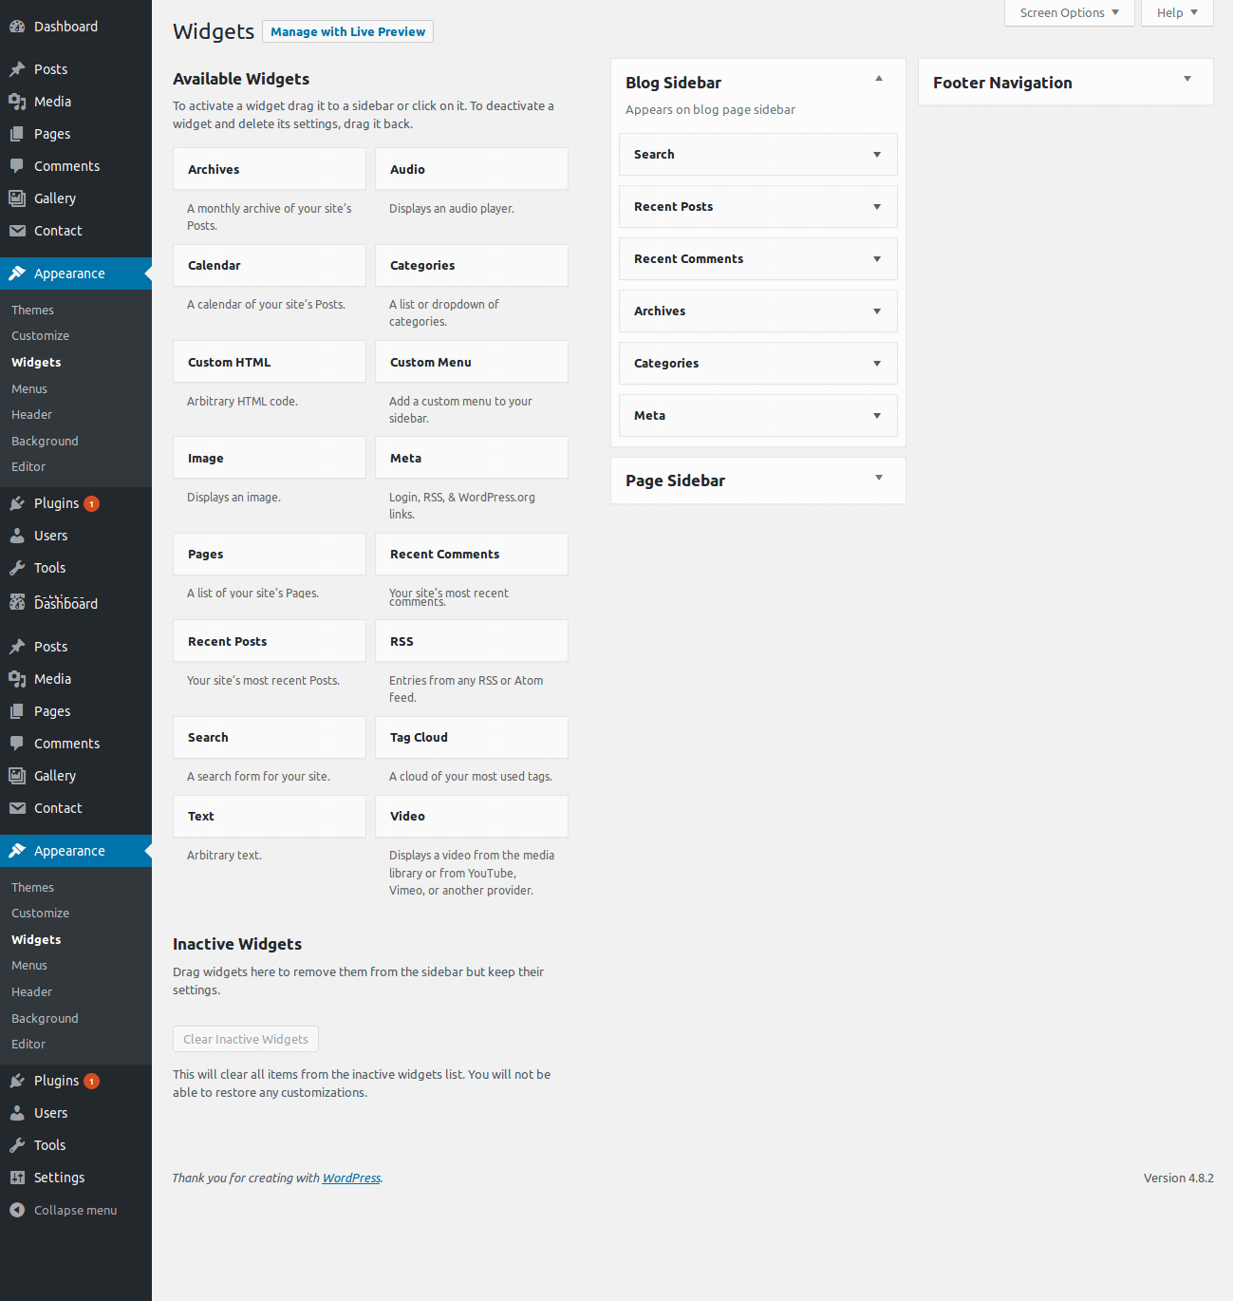This screenshot has width=1233, height=1301.
Task: Click the arrow icon on Blog Sidebar's Recent Posts widget
Action: [877, 207]
